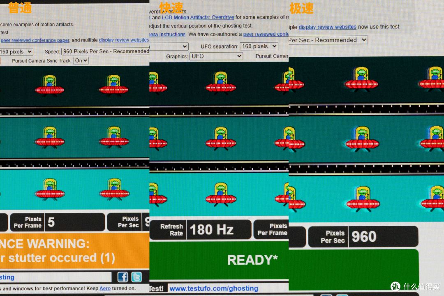Viewport: 444px width, 296px height.
Task: Open 'display review websites' link in left panel
Action: click(124, 40)
